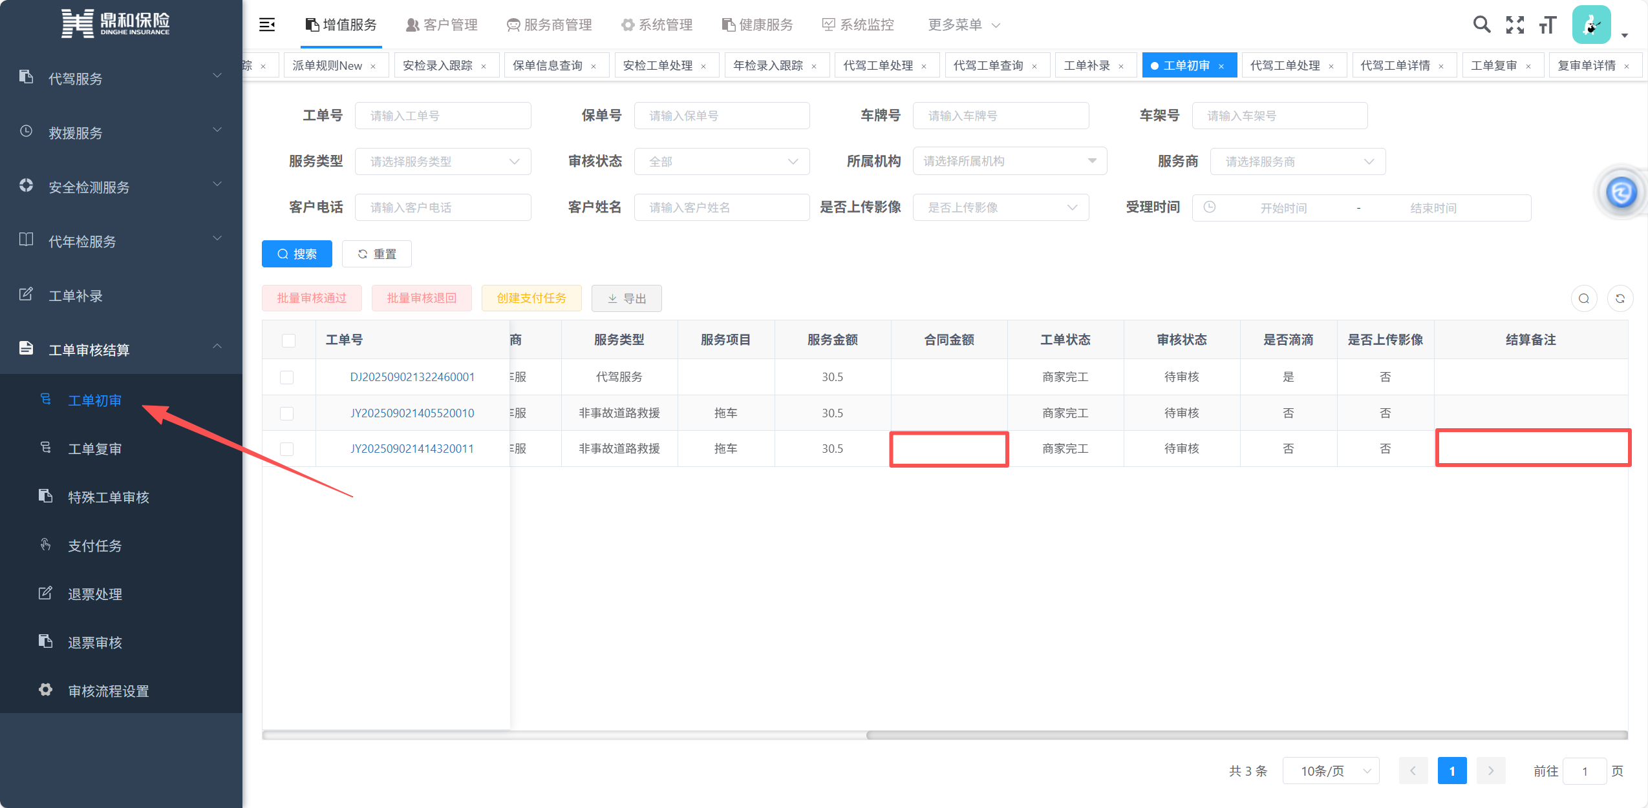Image resolution: width=1648 pixels, height=808 pixels.
Task: Click the table refresh circular icon
Action: (1620, 298)
